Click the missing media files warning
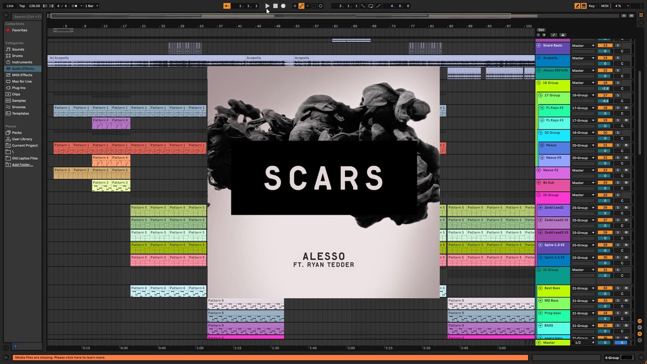647x364 pixels. [270, 358]
